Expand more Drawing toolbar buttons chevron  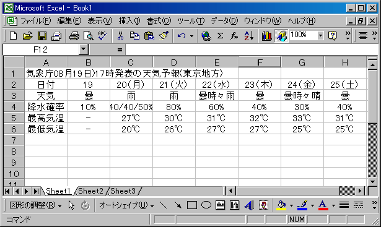point(374,205)
